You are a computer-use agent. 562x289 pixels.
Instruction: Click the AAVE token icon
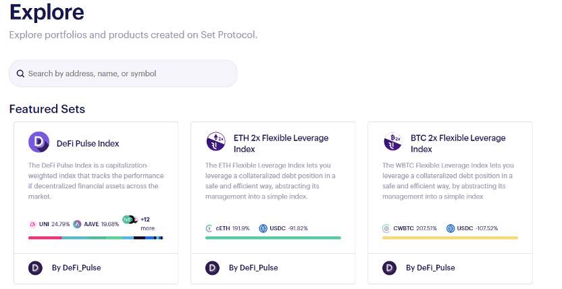pos(77,224)
